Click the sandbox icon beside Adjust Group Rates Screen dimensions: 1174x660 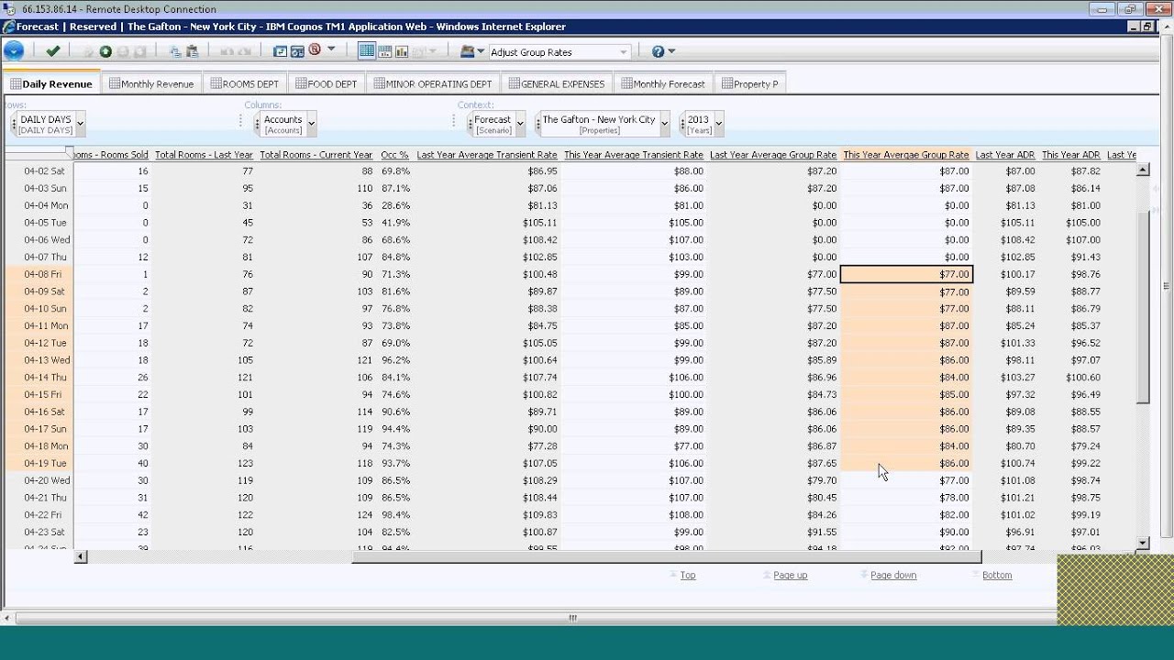click(x=467, y=51)
